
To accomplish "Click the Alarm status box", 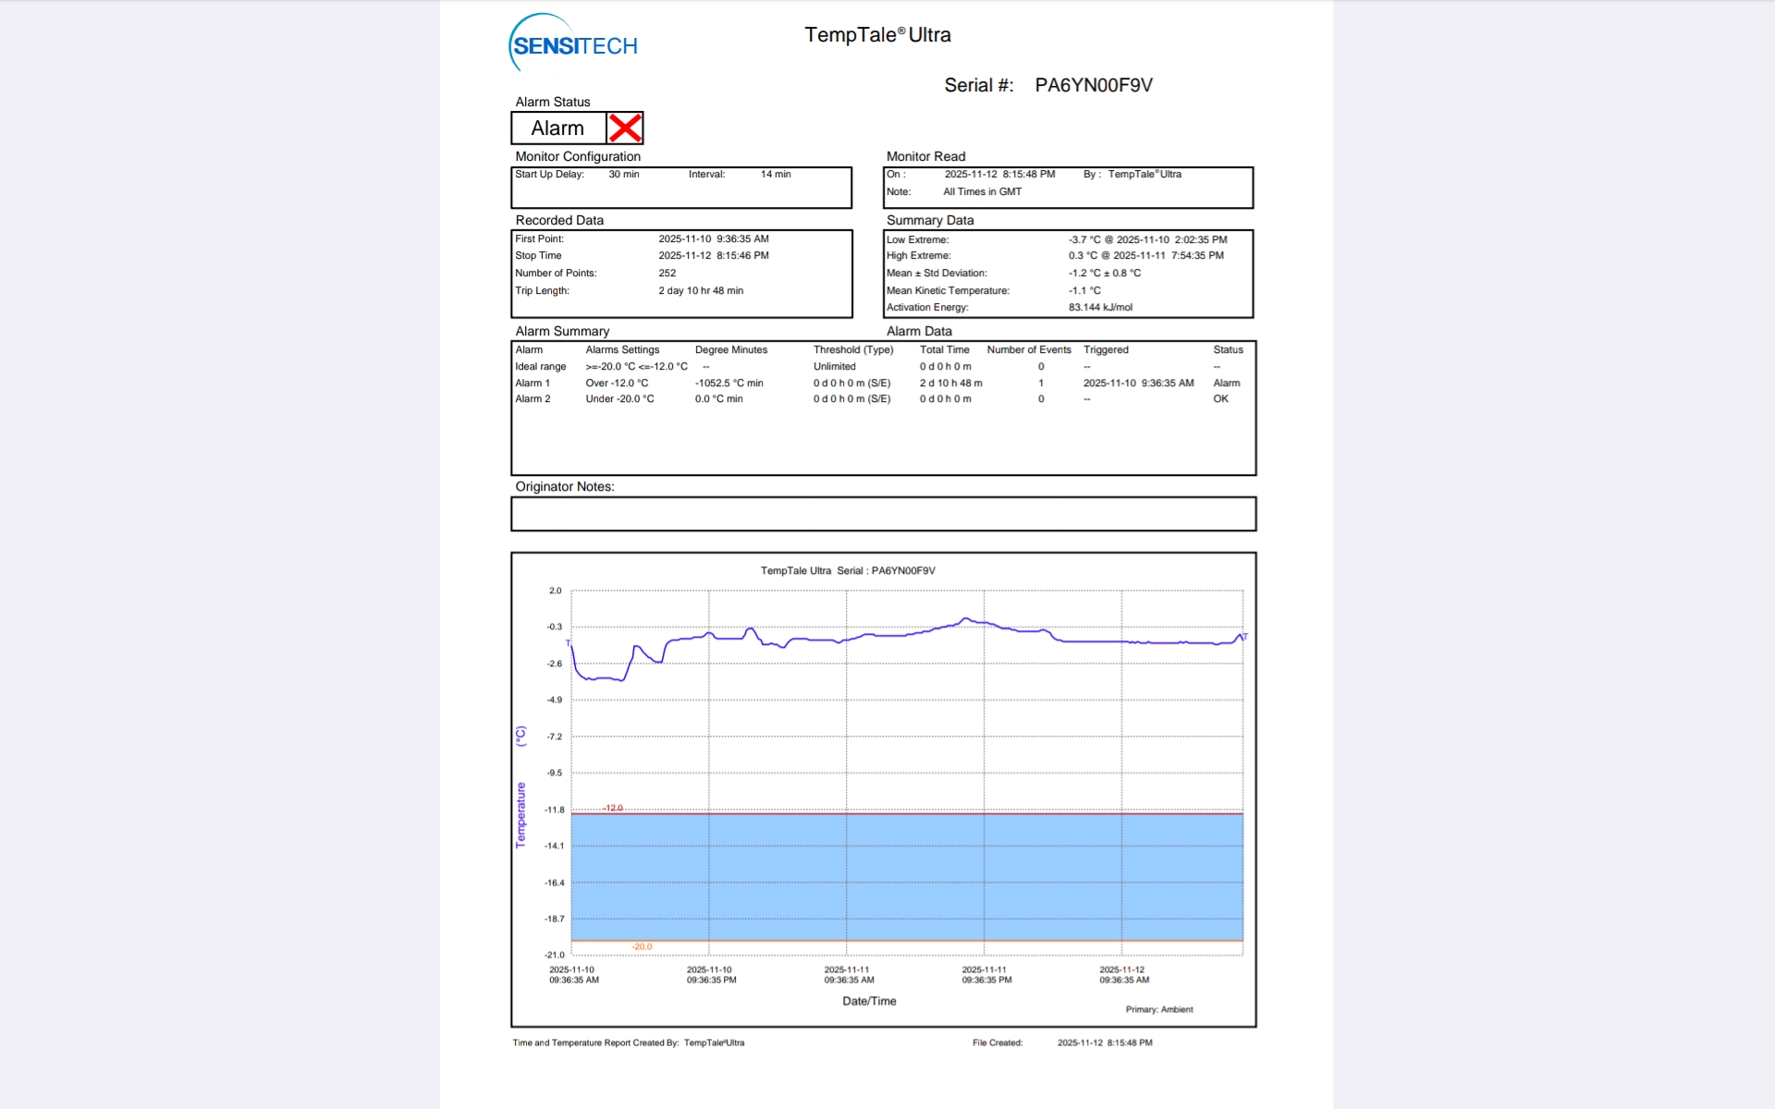I will [x=557, y=128].
